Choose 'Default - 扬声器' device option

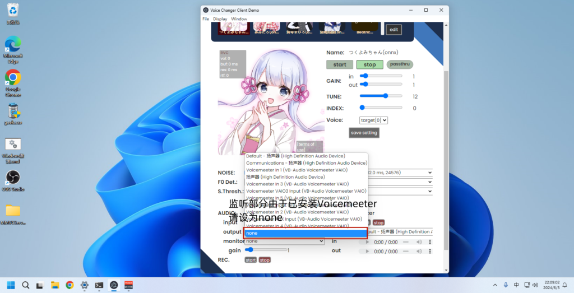pos(305,156)
